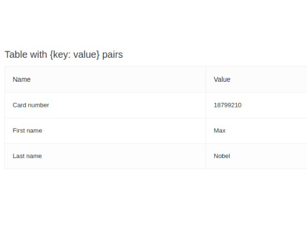The height and width of the screenshot is (227, 307).
Task: Click the "Last name" label cell
Action: coord(105,156)
